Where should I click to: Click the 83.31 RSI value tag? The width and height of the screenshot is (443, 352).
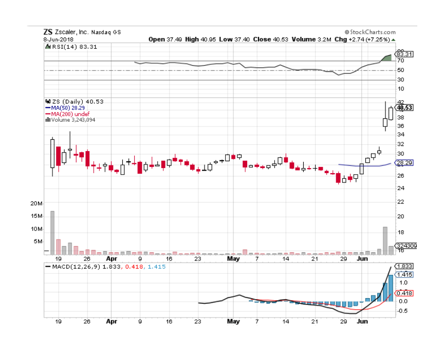404,54
